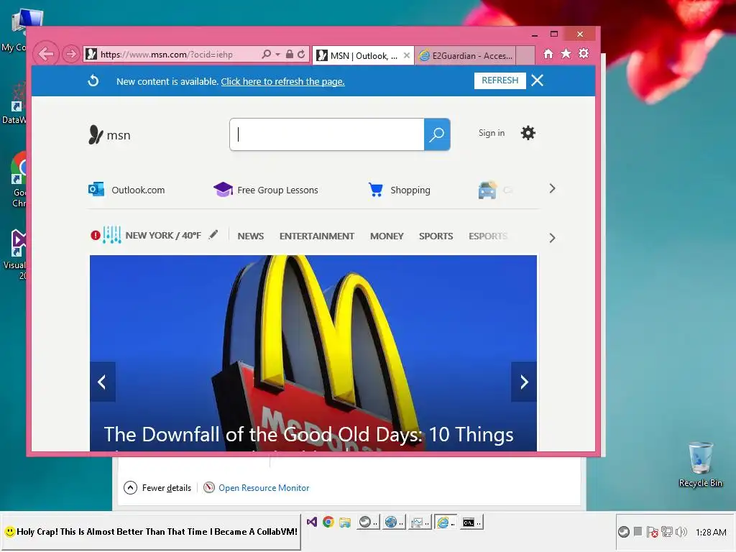Open the ESPORTS navigation tab
Screen dimensions: 736x552
488,236
